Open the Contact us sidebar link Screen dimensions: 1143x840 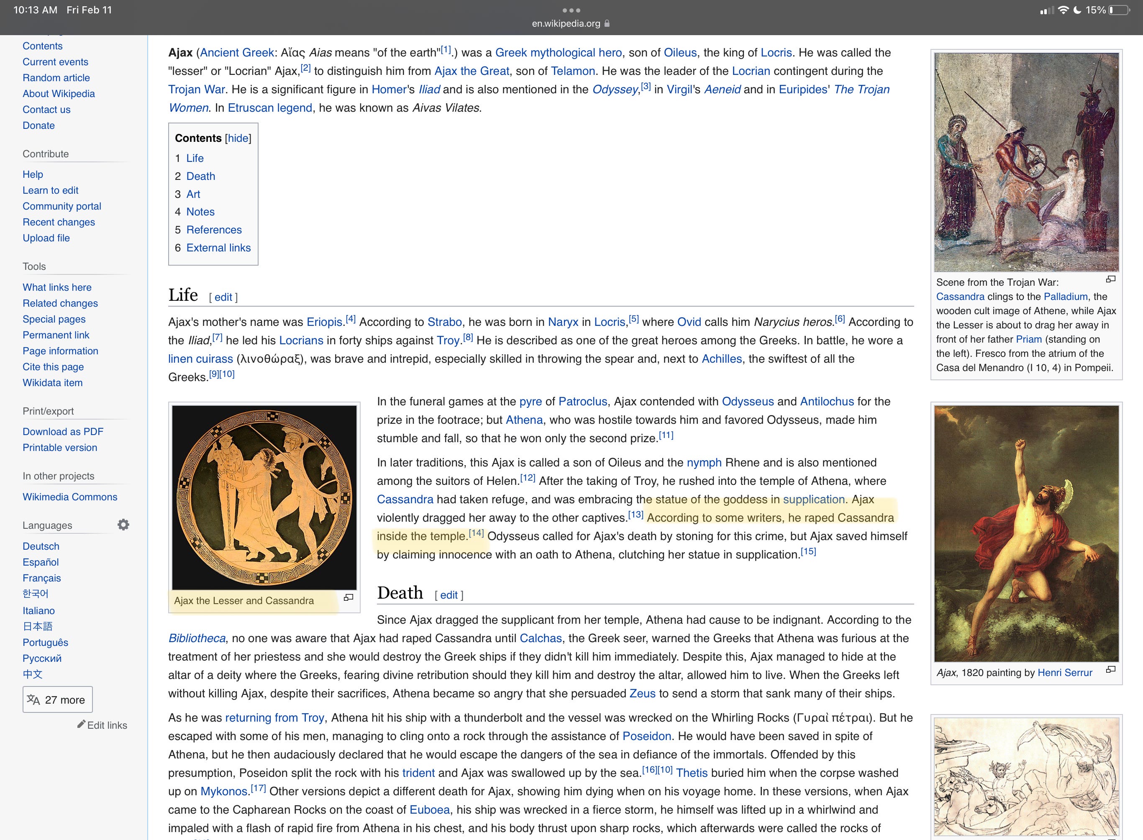coord(46,110)
